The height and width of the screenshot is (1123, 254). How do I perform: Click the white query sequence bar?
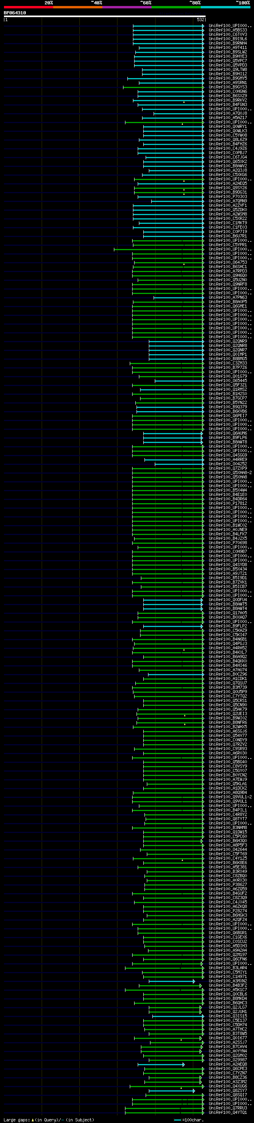tap(105, 16)
